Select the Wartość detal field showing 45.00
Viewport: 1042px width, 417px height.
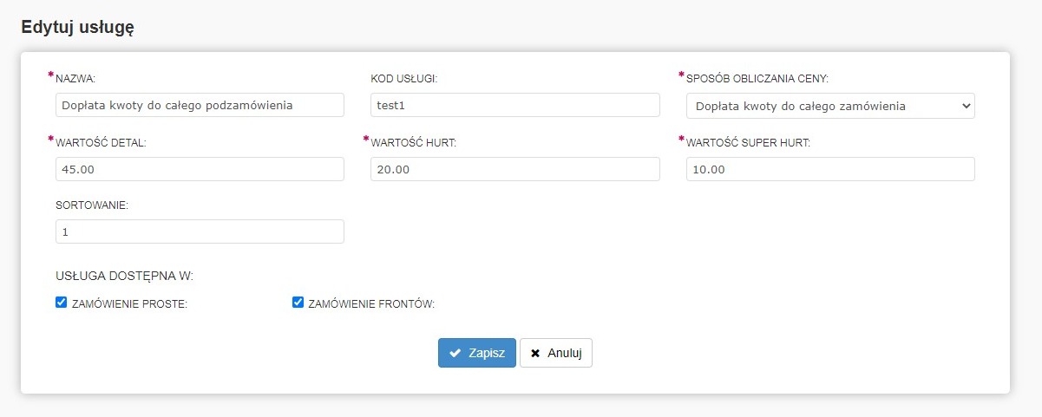(x=199, y=169)
